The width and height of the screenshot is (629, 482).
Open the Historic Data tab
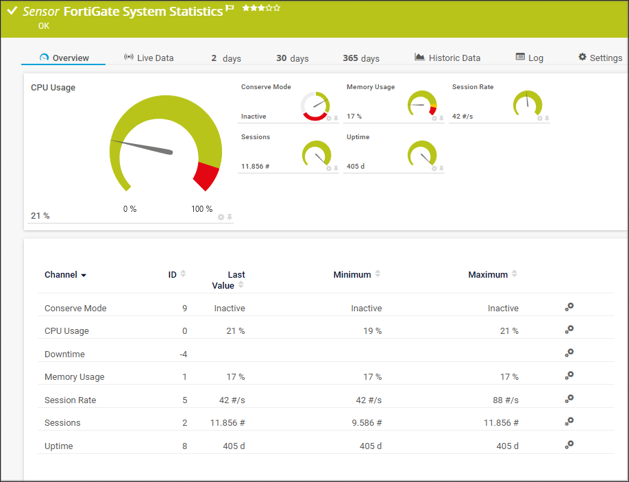pyautogui.click(x=447, y=58)
